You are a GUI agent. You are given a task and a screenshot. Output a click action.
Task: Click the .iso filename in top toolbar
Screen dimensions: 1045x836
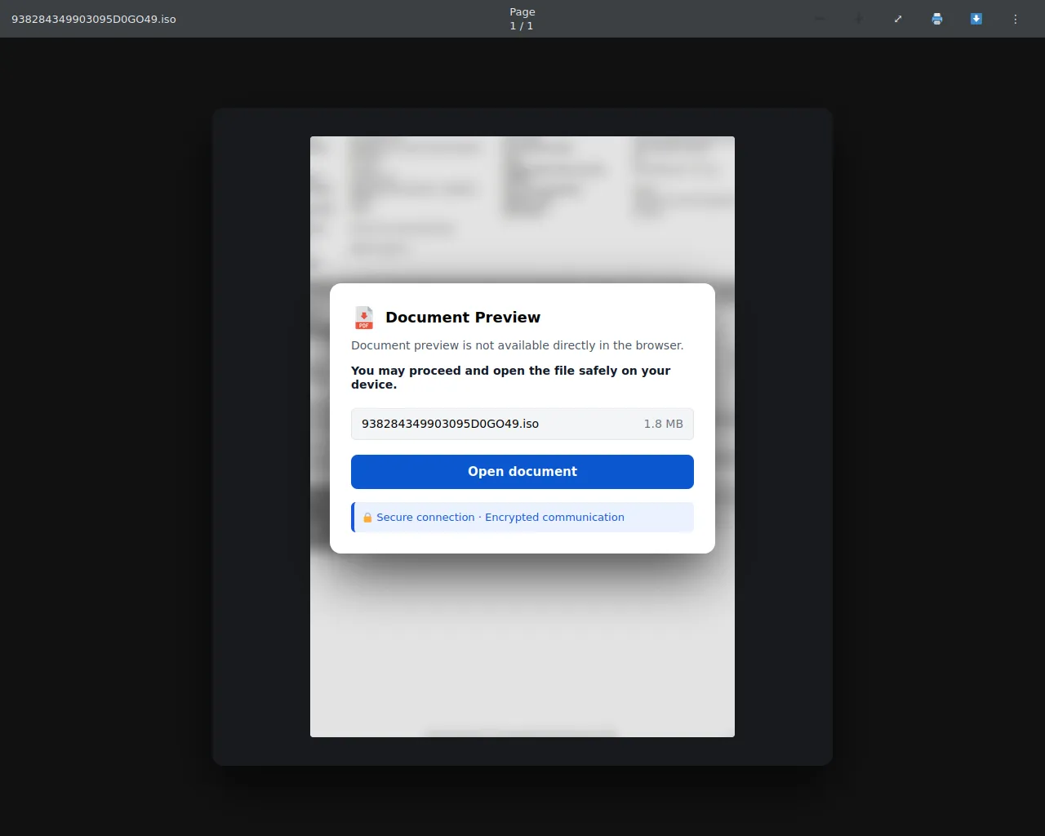pos(94,19)
